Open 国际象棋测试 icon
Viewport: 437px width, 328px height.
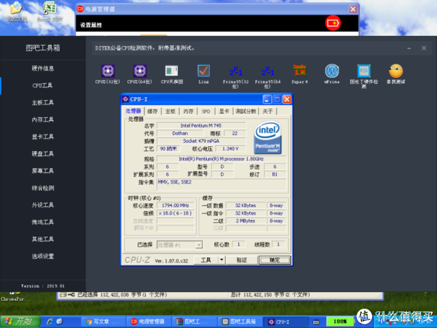click(396, 74)
